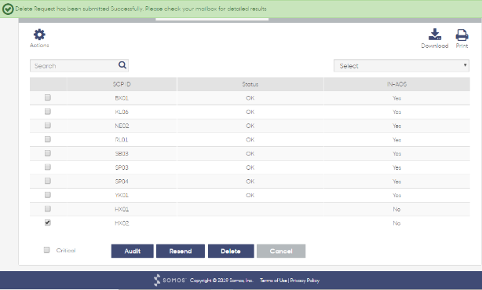Open the Terms of Use link
Screen dimensions: 482x290
click(273, 281)
